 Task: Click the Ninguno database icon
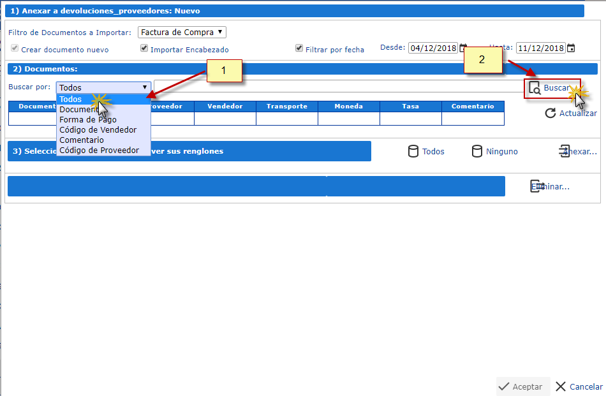tap(477, 151)
